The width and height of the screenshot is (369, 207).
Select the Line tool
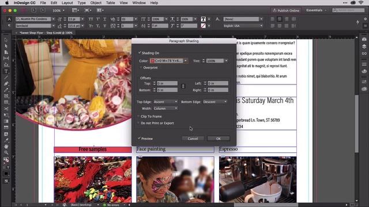[6, 78]
